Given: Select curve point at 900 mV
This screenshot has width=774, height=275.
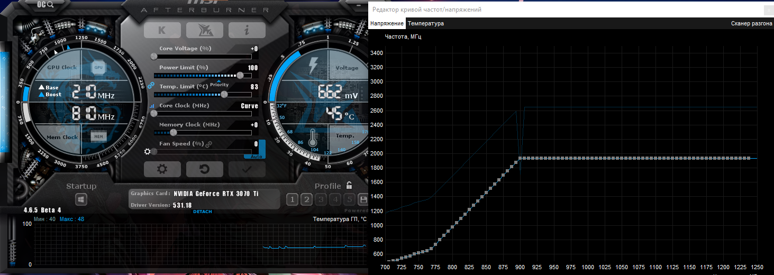Looking at the screenshot, I should pyautogui.click(x=520, y=158).
